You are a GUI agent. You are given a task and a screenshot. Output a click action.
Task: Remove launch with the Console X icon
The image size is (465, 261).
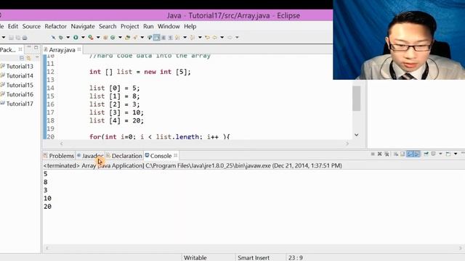point(379,154)
